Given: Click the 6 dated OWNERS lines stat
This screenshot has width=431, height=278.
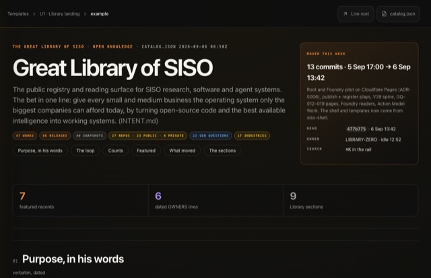Looking at the screenshot, I should pos(215,201).
